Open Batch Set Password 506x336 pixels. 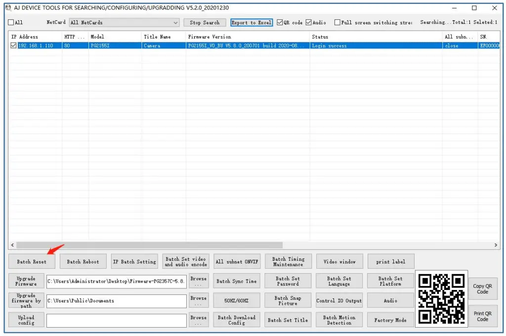288,281
